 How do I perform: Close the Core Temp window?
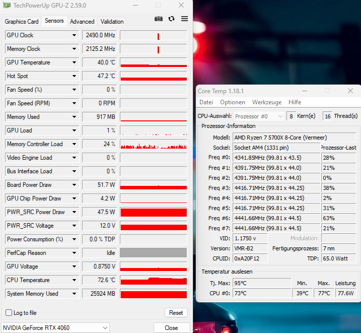pyautogui.click(x=350, y=91)
